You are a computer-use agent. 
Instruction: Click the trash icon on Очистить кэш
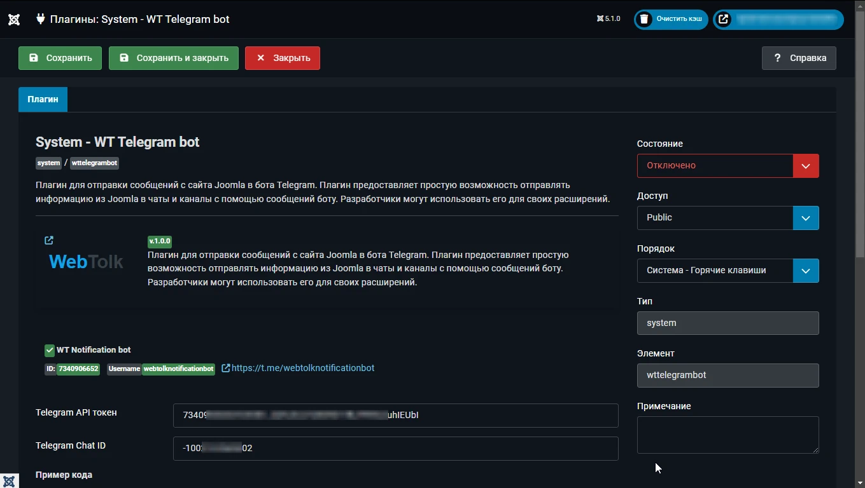coord(645,19)
